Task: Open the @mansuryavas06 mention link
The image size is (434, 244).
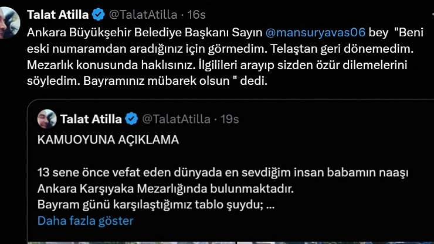Action: tap(317, 33)
